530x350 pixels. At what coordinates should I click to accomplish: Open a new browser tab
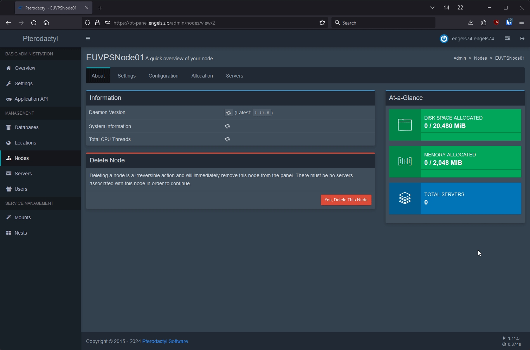coord(100,8)
